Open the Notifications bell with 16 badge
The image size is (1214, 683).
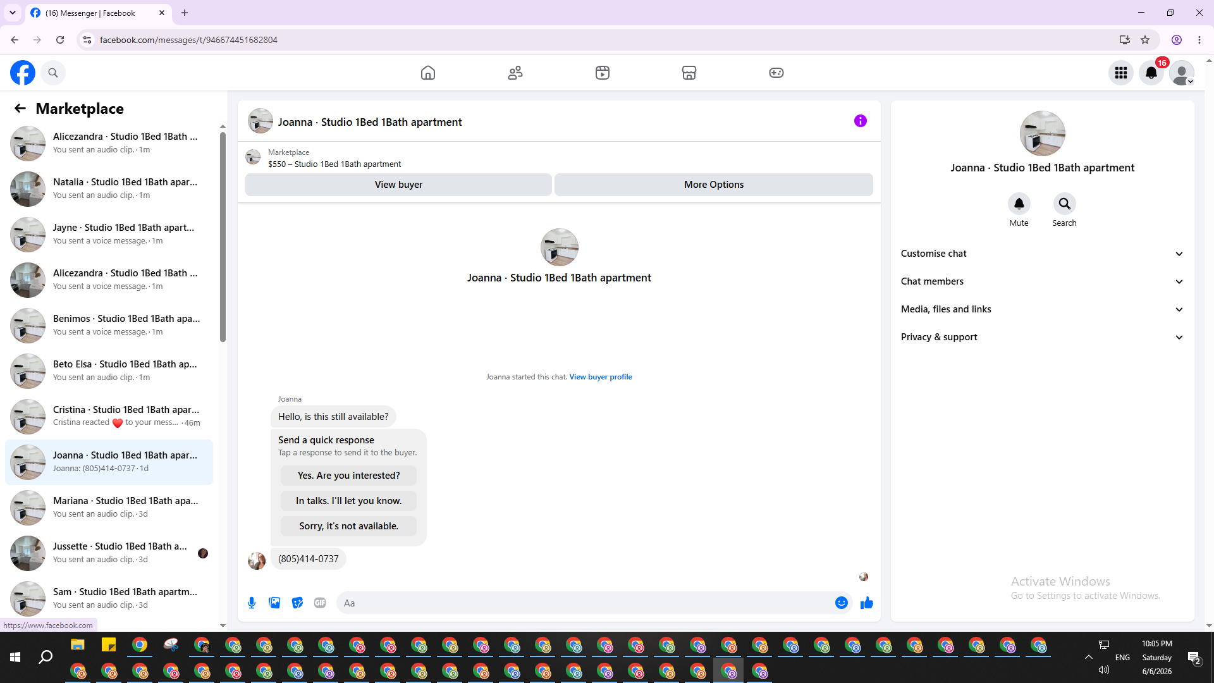(x=1151, y=73)
